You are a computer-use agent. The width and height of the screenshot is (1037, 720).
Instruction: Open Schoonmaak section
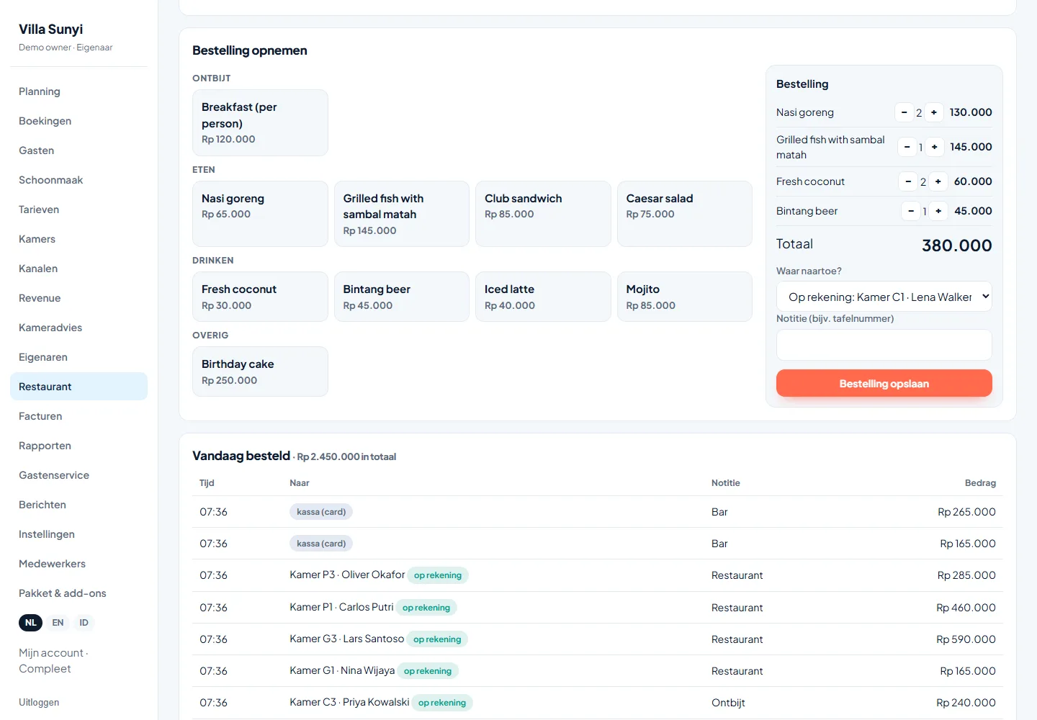click(x=78, y=180)
